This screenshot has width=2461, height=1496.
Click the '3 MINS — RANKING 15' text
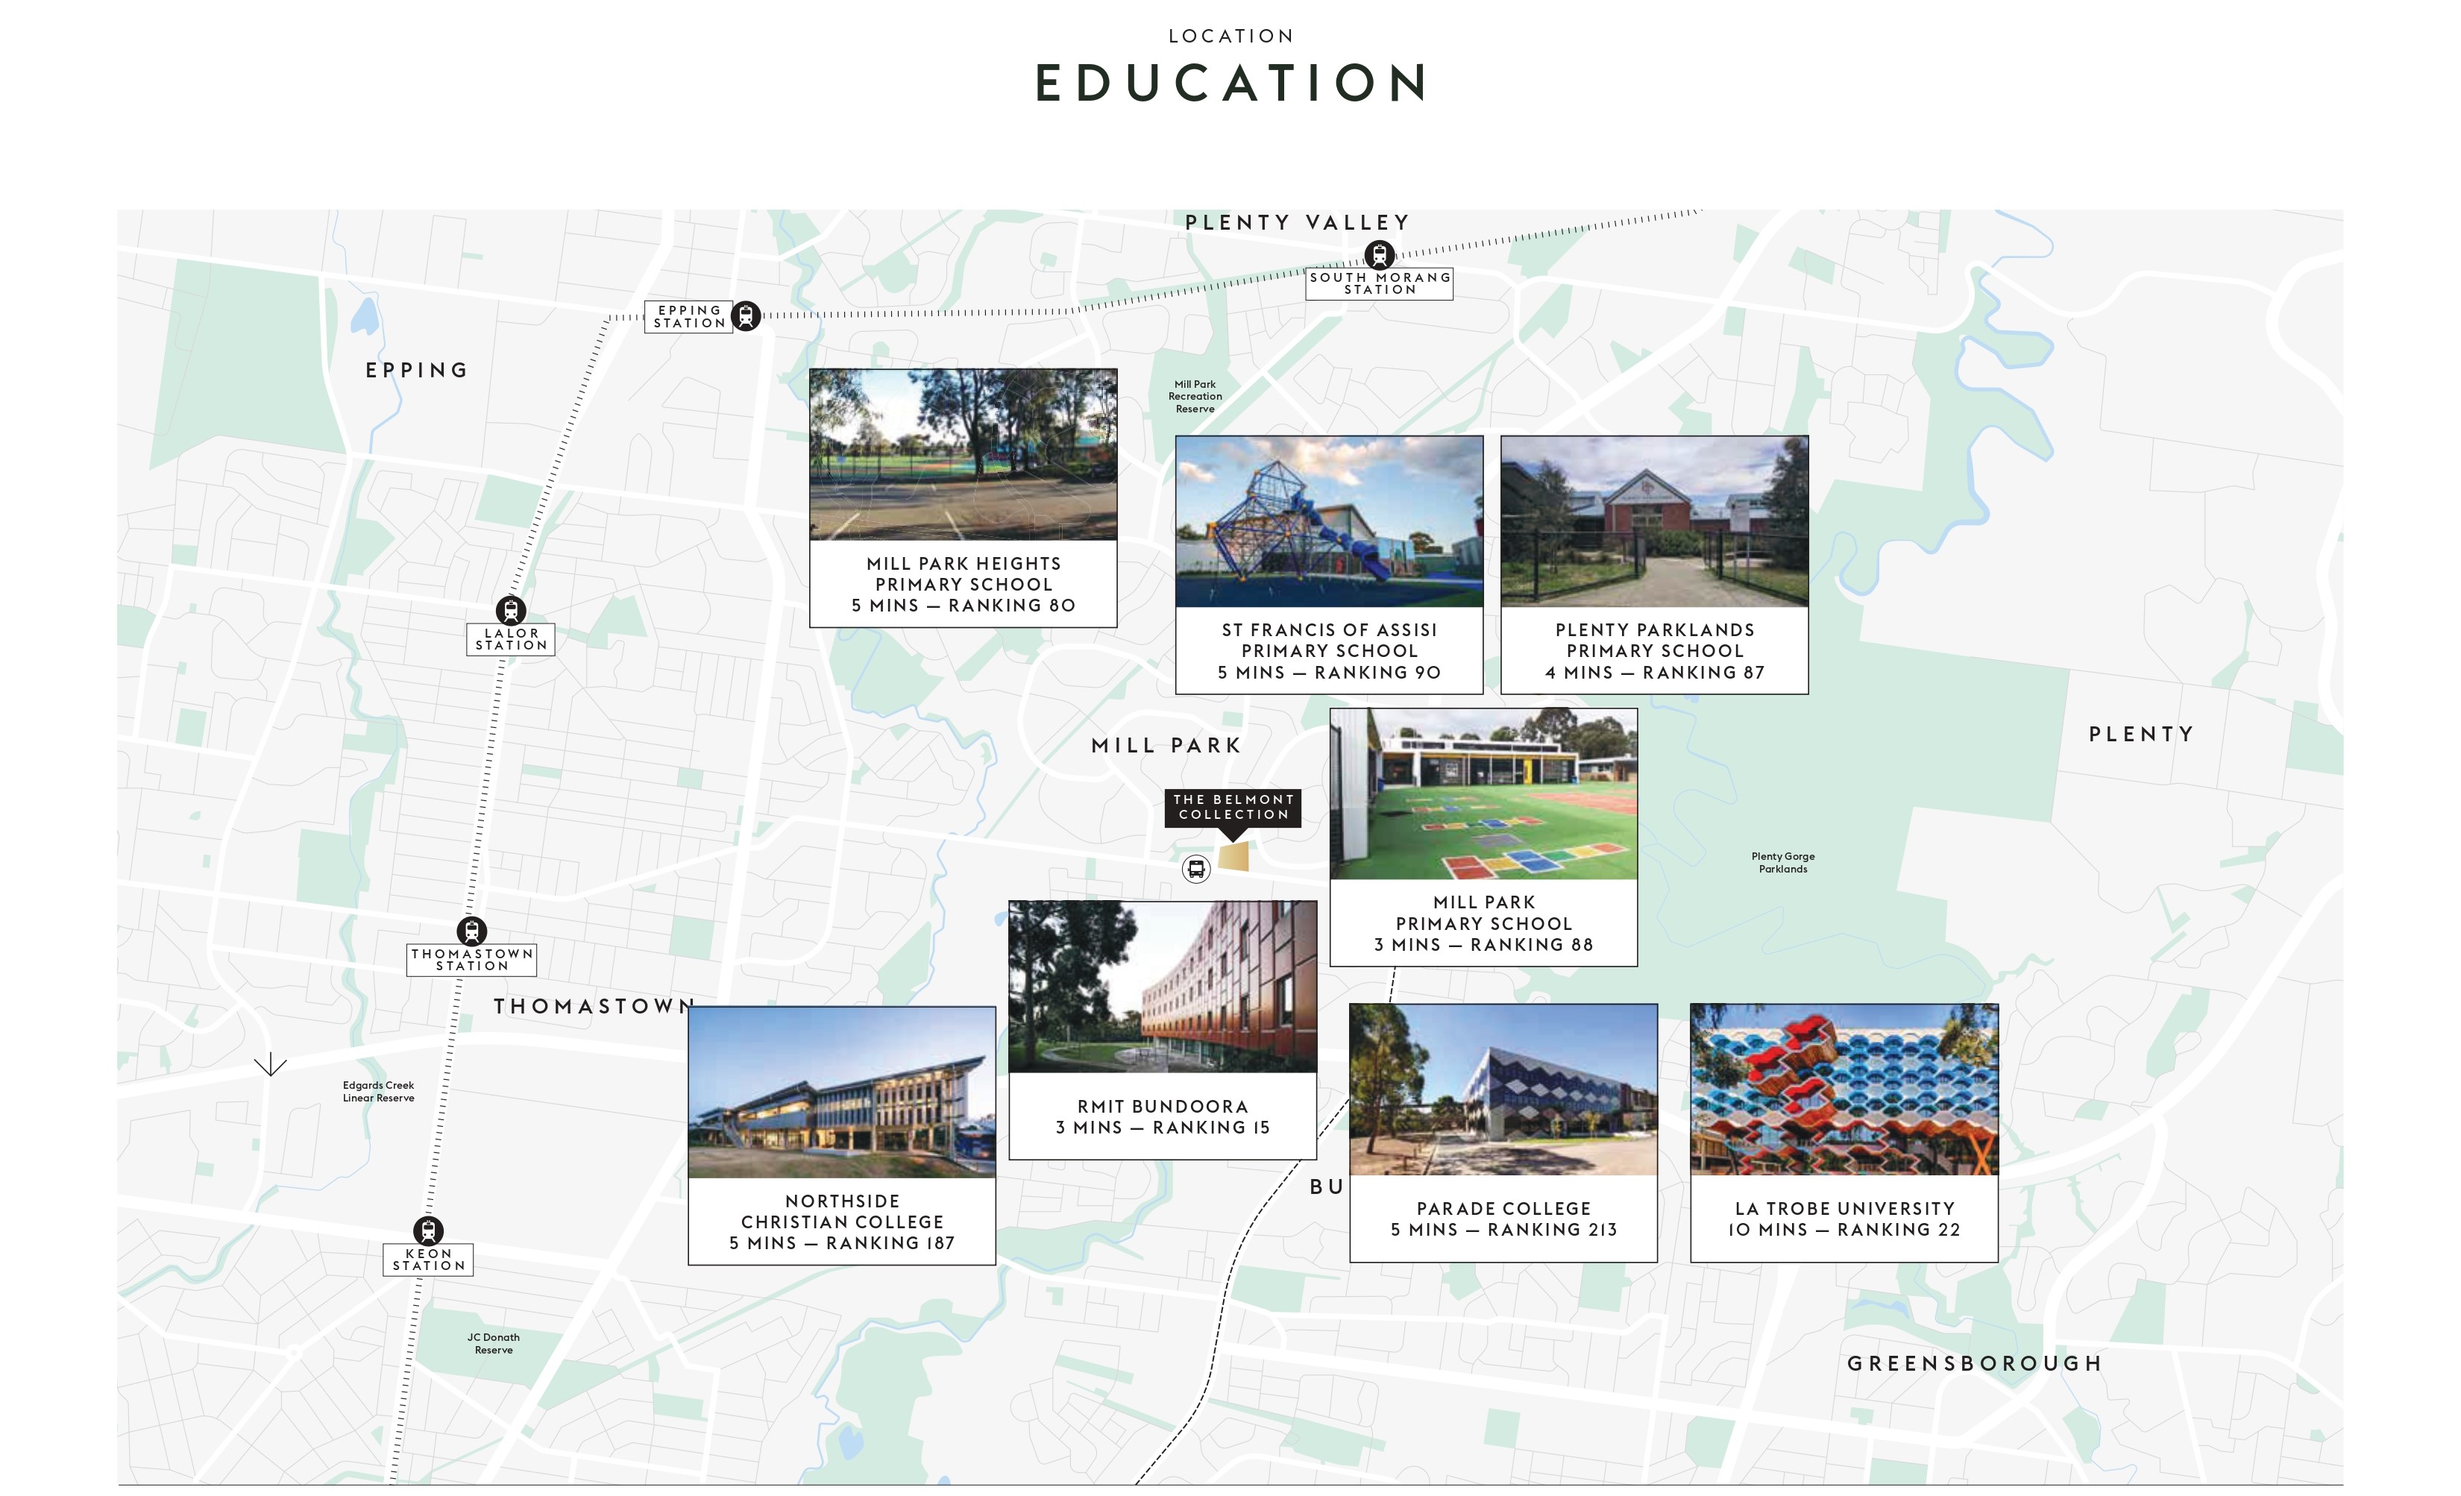point(1163,1128)
